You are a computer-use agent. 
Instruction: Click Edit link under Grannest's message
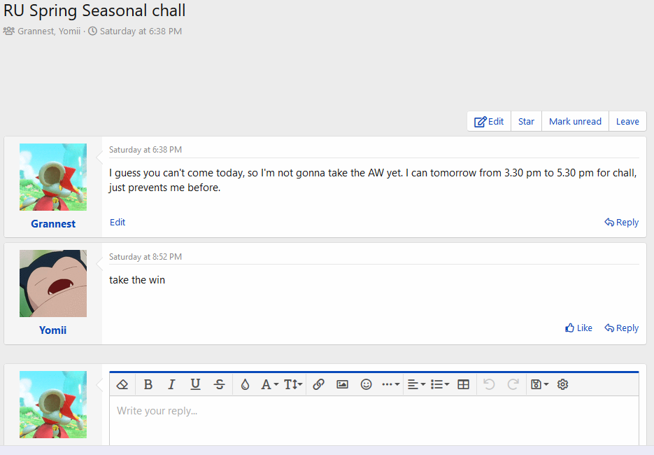(118, 222)
